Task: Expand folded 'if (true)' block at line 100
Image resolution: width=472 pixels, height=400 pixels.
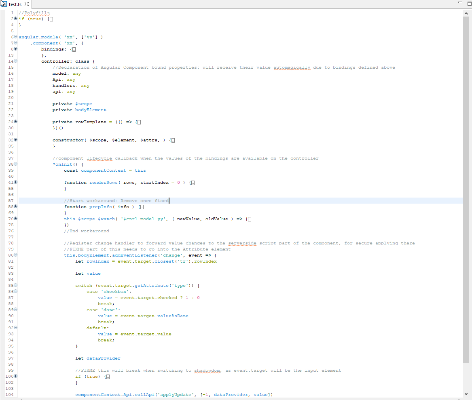Action: [x=16, y=376]
